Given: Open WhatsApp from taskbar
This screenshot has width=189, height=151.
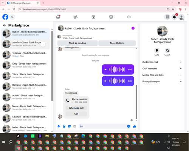Looking at the screenshot, I should [x=33, y=136].
